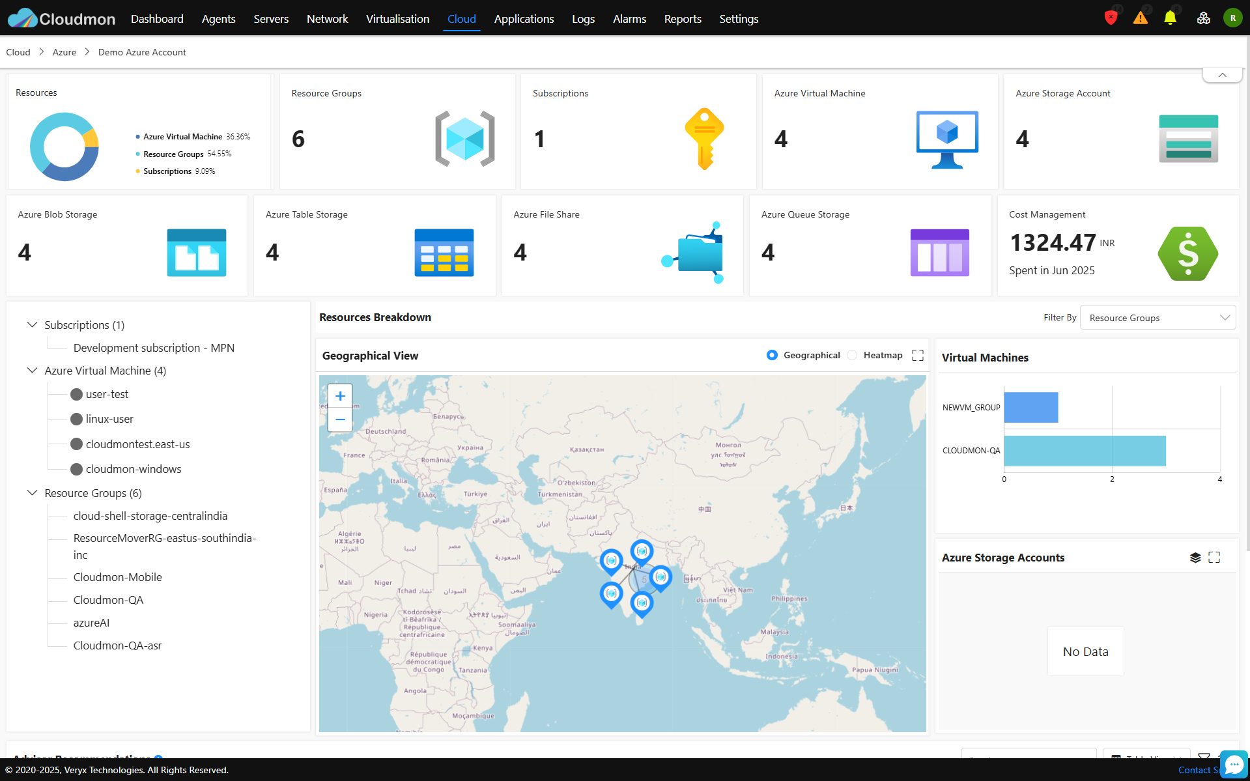
Task: Collapse the summary cards panel chevron
Action: [1223, 75]
